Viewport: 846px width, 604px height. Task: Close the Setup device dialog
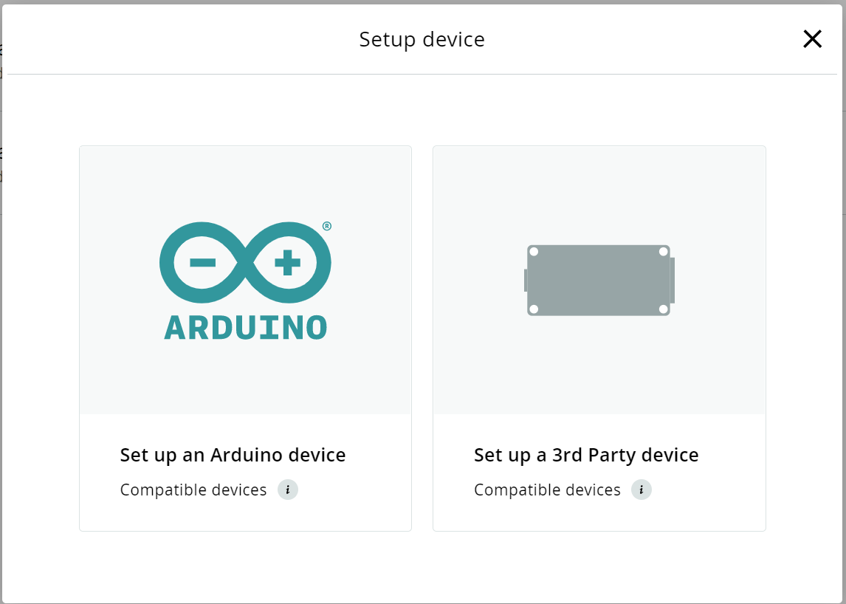click(x=812, y=39)
